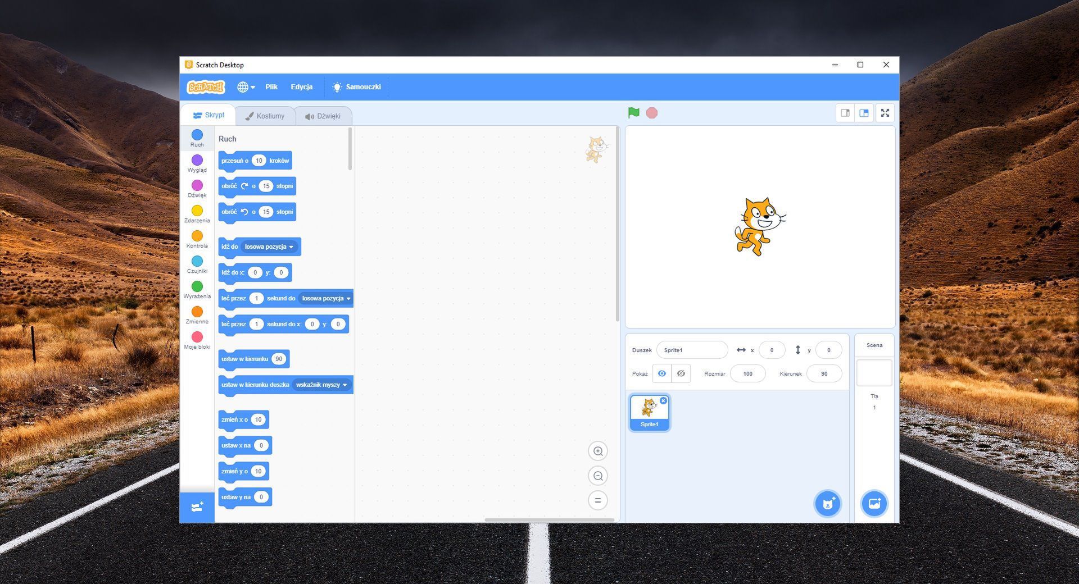
Task: Select the Kontrola block category
Action: tap(197, 240)
